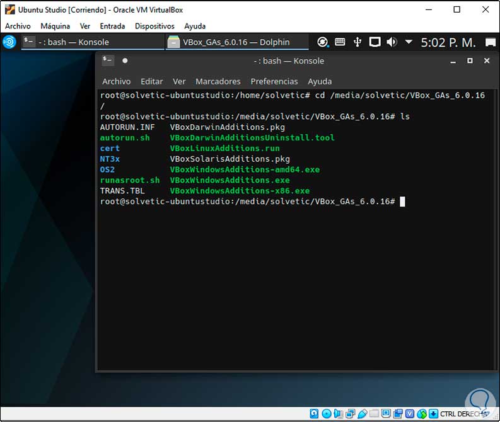The height and width of the screenshot is (422, 500).
Task: Click VirtualBox recording V status icon
Action: (x=410, y=414)
